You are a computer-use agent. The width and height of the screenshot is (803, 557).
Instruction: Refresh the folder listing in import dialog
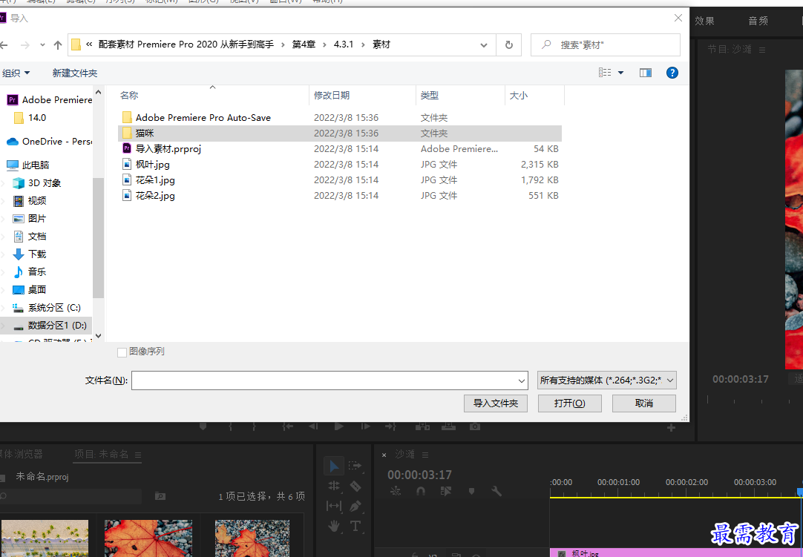pos(508,45)
